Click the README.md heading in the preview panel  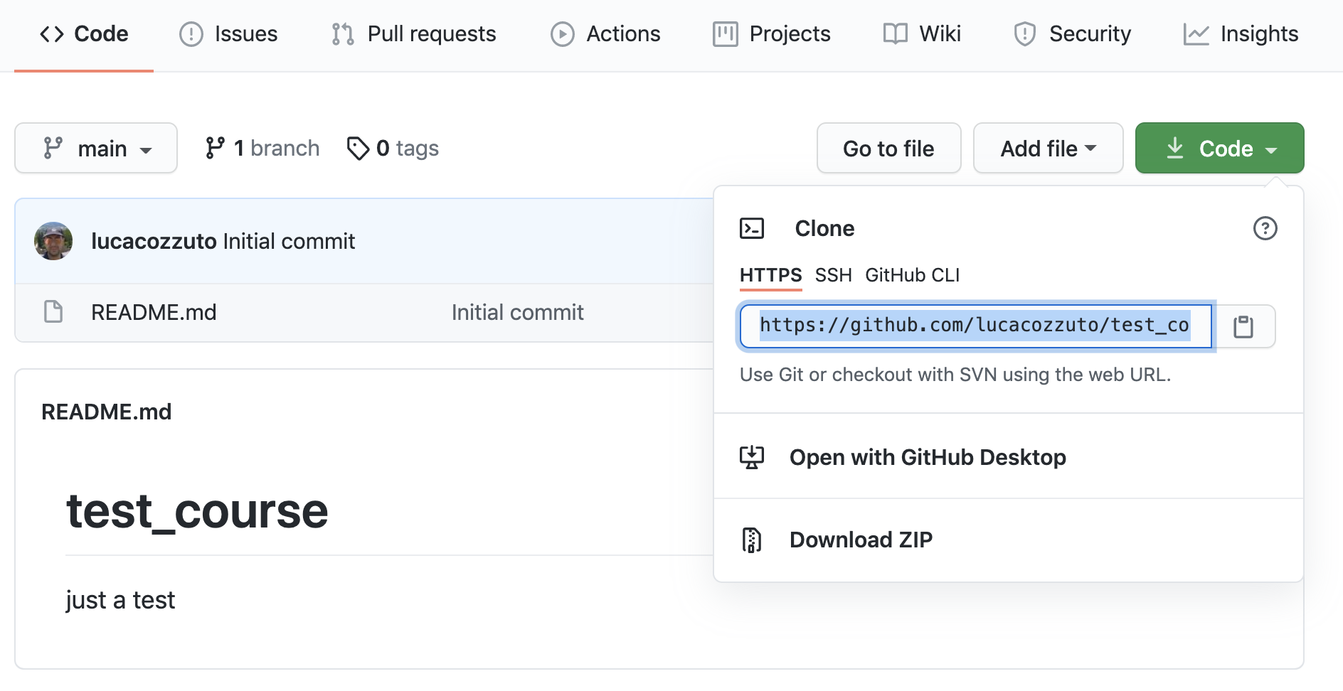point(107,412)
